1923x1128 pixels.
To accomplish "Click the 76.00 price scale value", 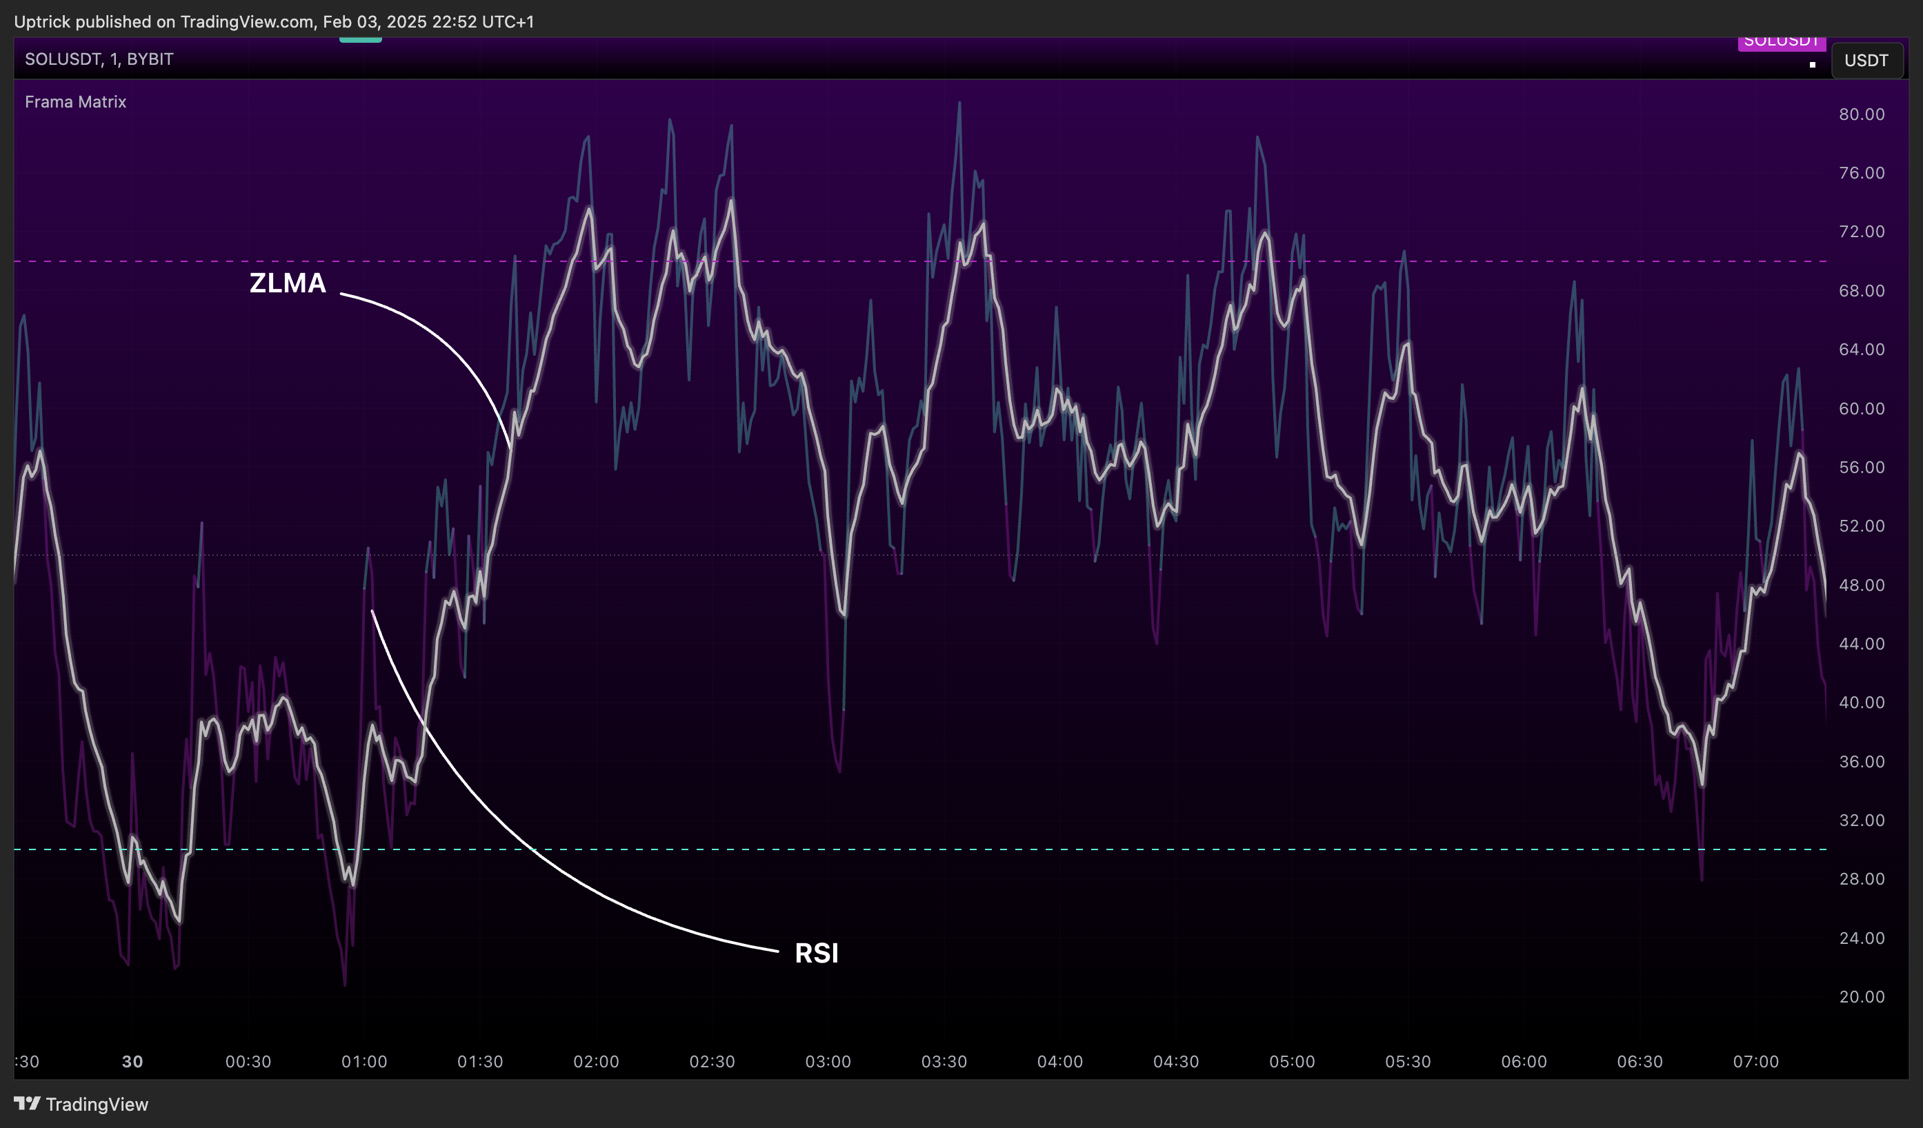I will [1861, 173].
